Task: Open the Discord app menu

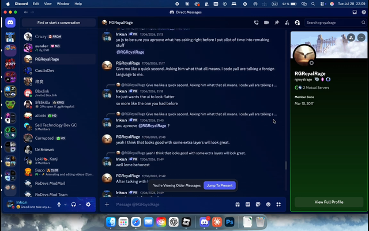Action: (x=21, y=4)
